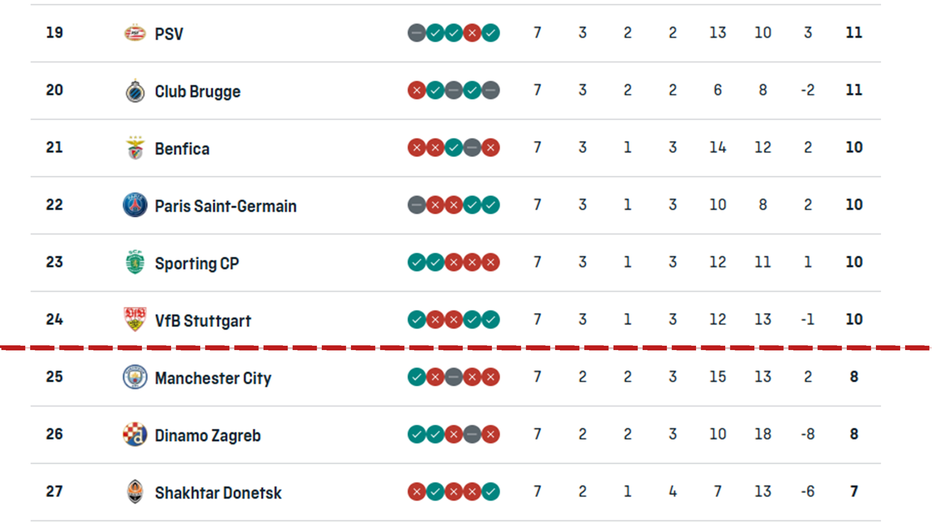Click the Dinamo Zagreb crest
The height and width of the screenshot is (524, 932).
click(135, 434)
